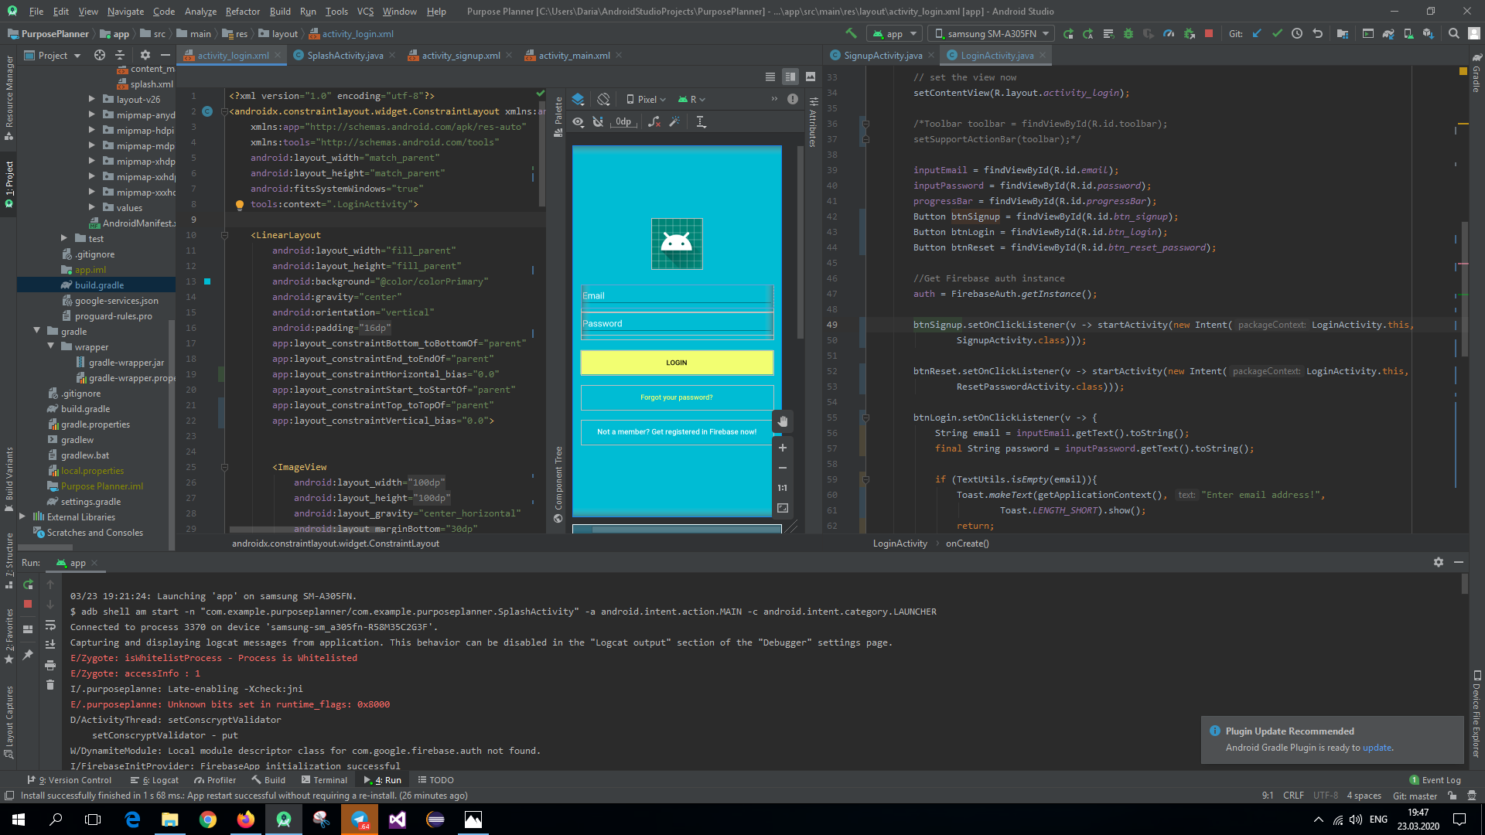Click Git Update Project blue arrow
This screenshot has height=835, width=1485.
click(1257, 33)
